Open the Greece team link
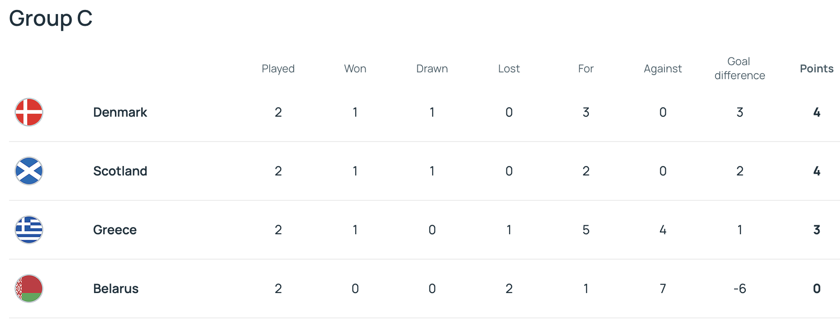Screen dimensions: 840x322 tap(115, 230)
